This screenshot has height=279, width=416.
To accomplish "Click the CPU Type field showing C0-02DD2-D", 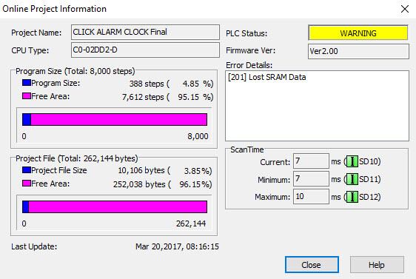I will click(x=145, y=50).
